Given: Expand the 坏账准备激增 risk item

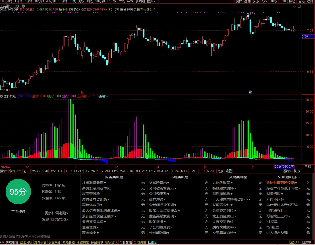Looking at the screenshot, I should [x=94, y=183].
